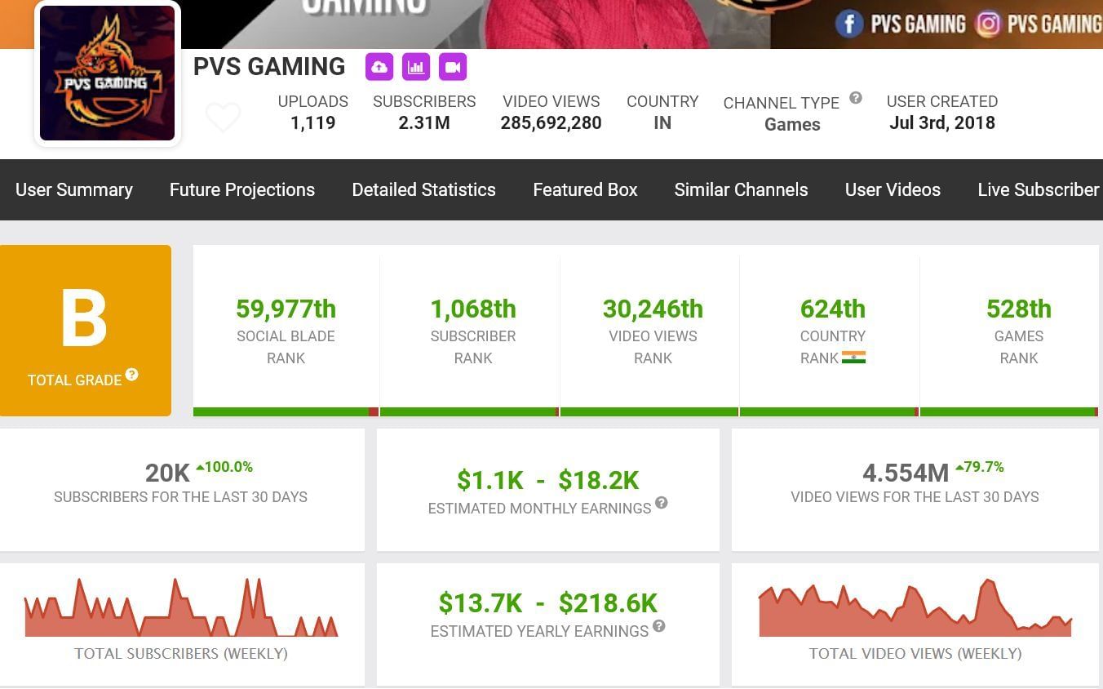View the User Videos tab
1103x689 pixels.
[893, 189]
